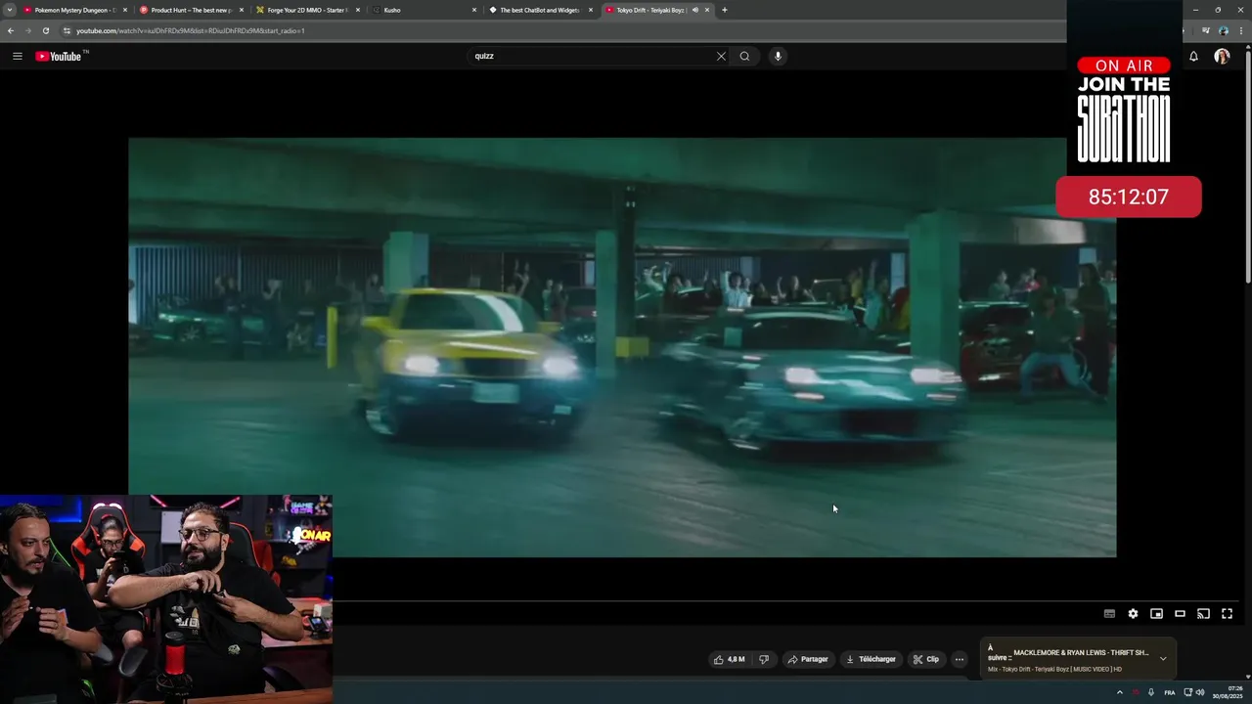Click the Télécharger download button
The image size is (1252, 704).
(x=871, y=659)
